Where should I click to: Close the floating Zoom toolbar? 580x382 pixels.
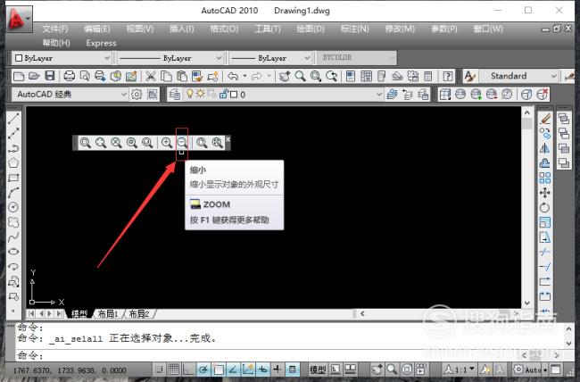pyautogui.click(x=228, y=139)
